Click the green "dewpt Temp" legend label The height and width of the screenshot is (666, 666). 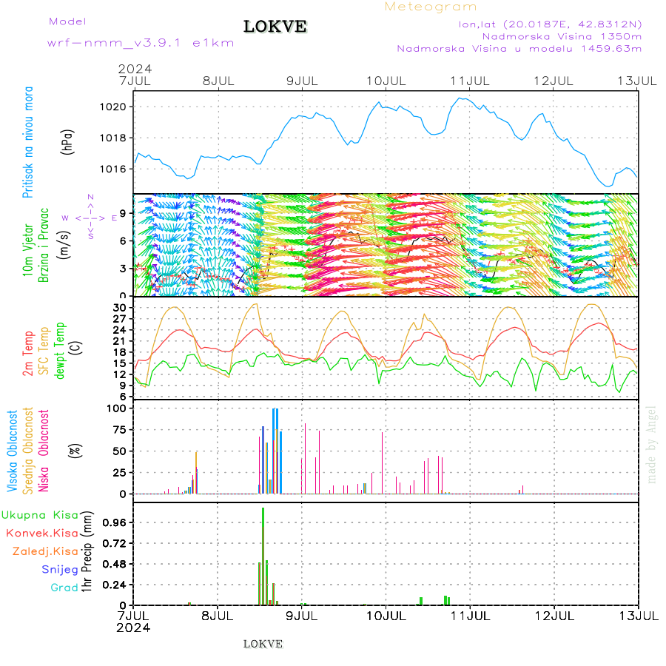click(x=59, y=351)
